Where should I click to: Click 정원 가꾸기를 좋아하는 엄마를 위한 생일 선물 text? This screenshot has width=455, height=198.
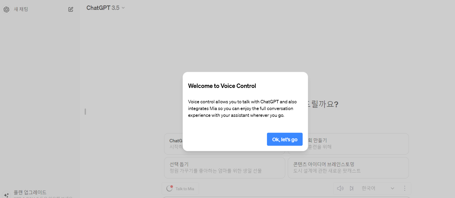point(216,171)
